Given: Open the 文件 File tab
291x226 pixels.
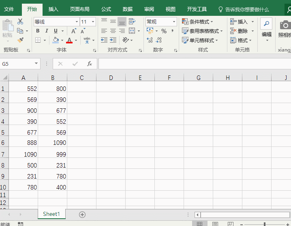Looking at the screenshot, I should [9, 9].
